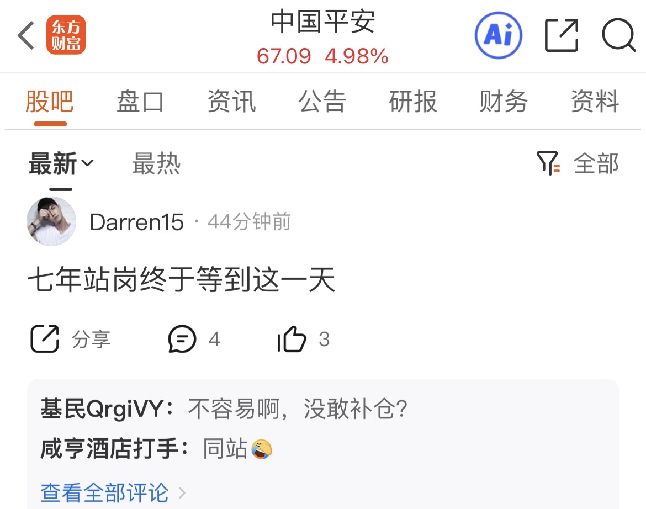Open the search magnifier icon
Viewport: 646px width, 509px height.
tap(618, 35)
